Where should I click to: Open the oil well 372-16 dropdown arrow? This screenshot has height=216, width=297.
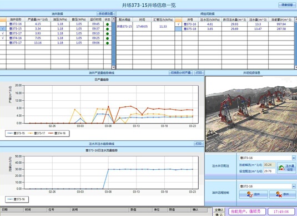[x=294, y=186]
